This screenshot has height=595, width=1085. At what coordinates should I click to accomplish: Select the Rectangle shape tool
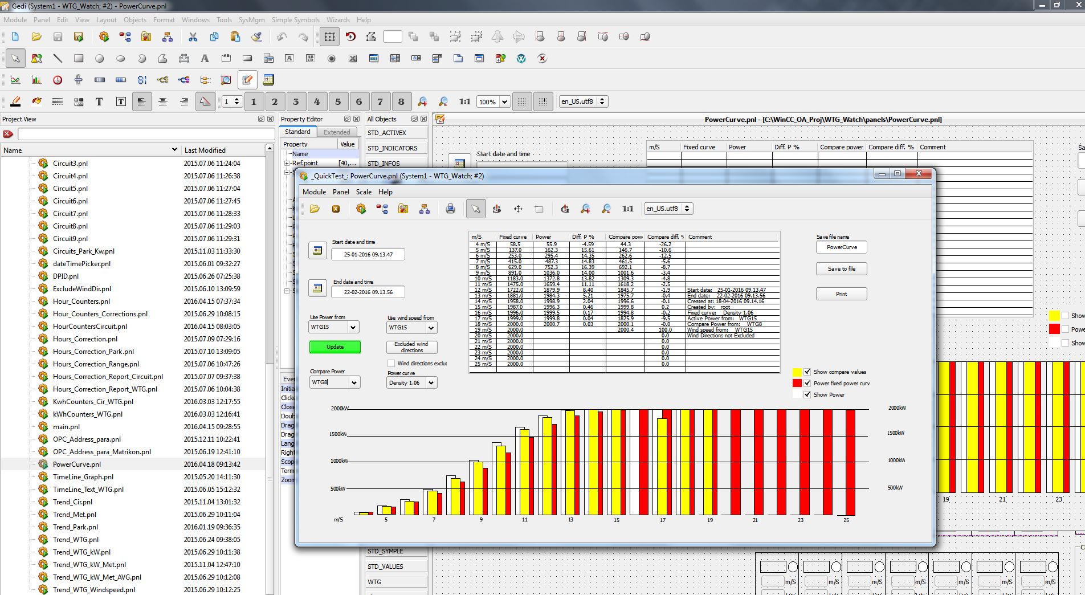(79, 58)
